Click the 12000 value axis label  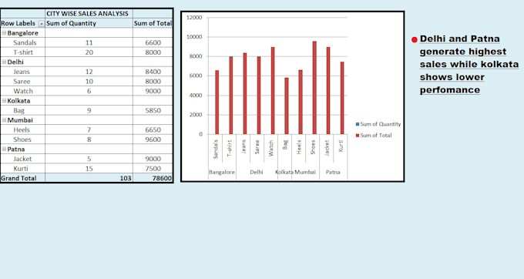pyautogui.click(x=194, y=18)
